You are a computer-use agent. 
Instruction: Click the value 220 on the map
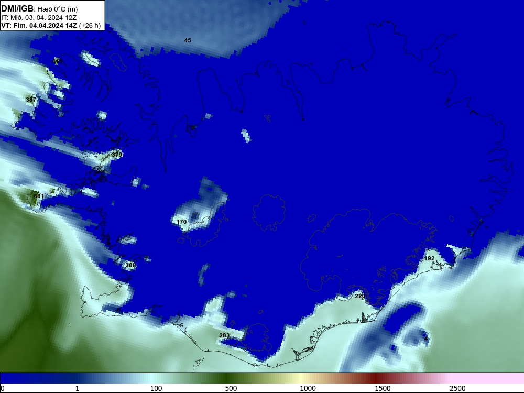[360, 296]
